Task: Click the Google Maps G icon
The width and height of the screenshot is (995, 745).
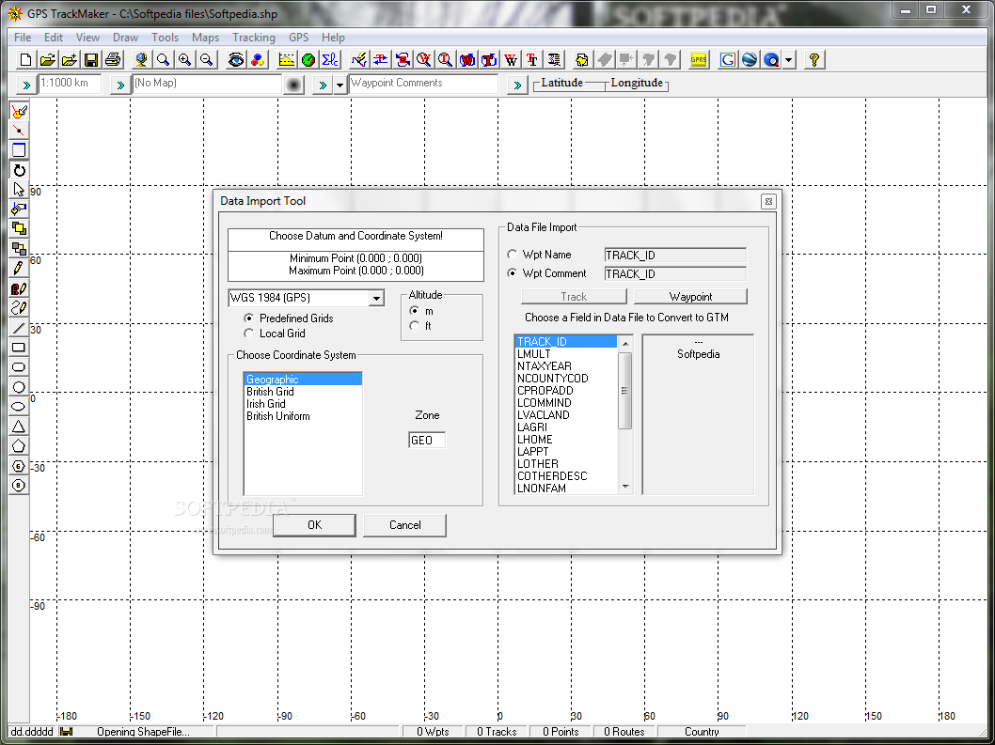Action: [728, 59]
